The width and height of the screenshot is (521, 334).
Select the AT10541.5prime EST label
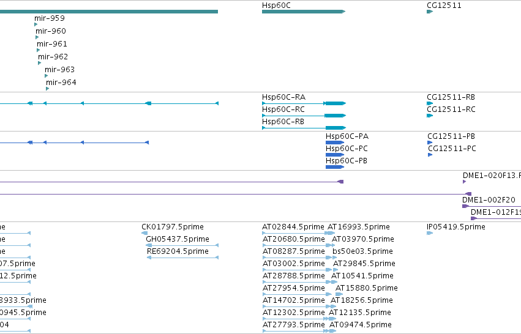click(362, 276)
